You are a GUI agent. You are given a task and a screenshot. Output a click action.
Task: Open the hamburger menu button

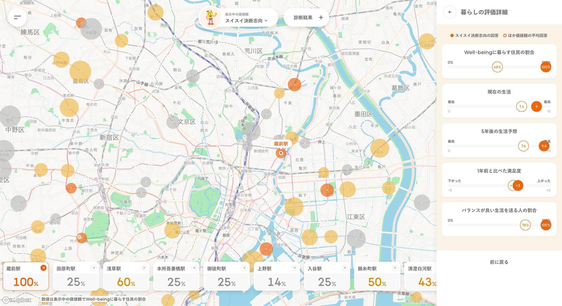tap(18, 17)
